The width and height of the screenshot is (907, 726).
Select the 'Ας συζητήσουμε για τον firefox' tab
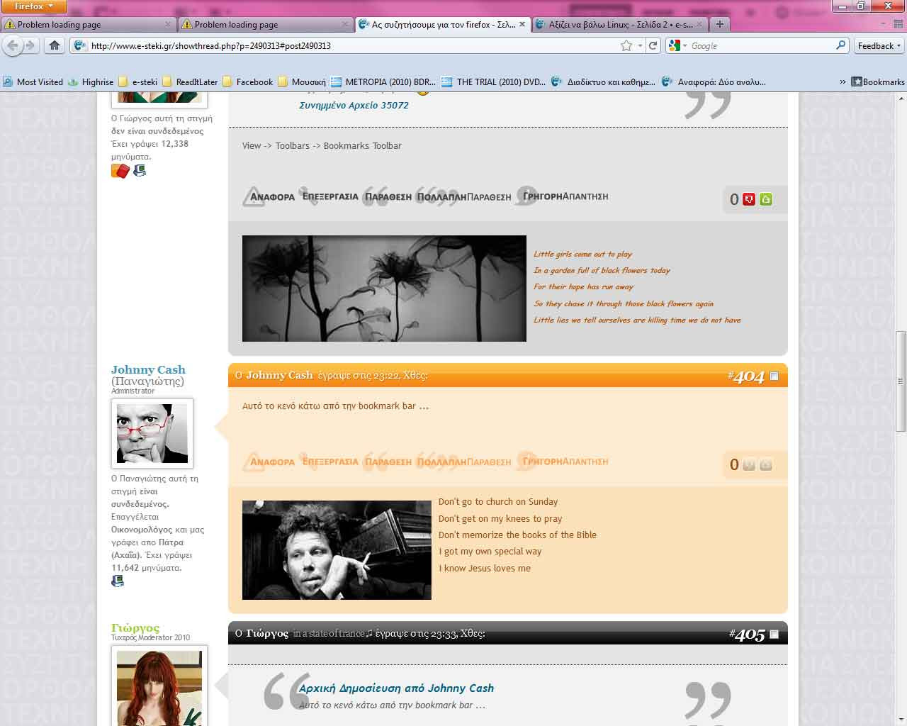point(443,24)
